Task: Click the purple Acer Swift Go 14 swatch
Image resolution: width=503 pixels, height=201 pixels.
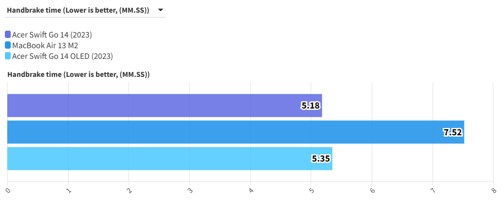Action: [x=8, y=35]
